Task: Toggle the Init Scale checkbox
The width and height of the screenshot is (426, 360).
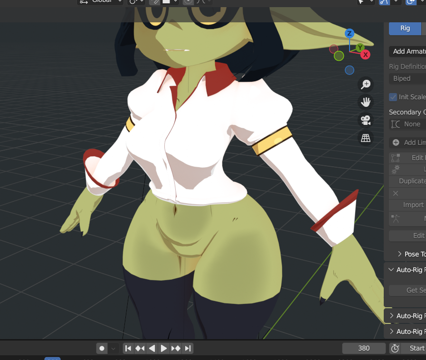Action: (x=393, y=97)
